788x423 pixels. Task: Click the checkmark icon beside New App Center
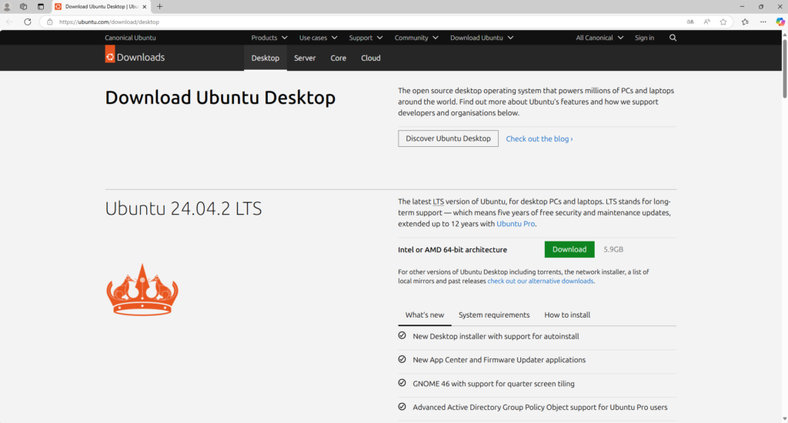click(402, 359)
